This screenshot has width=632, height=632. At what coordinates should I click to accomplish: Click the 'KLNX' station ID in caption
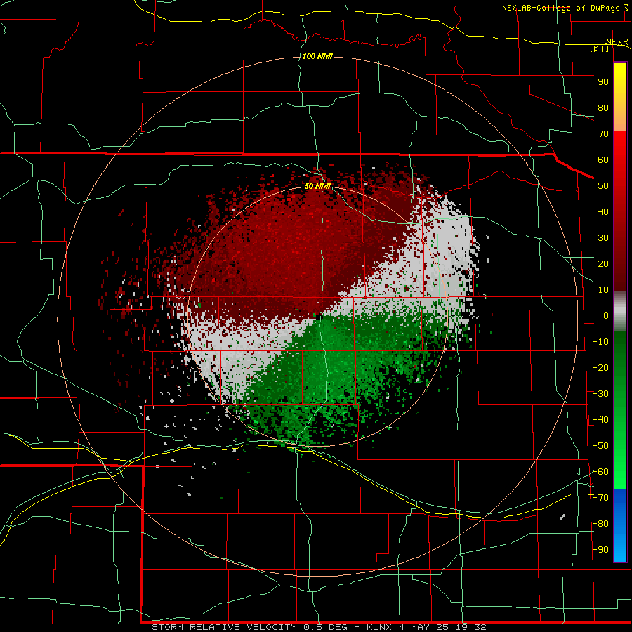[379, 627]
